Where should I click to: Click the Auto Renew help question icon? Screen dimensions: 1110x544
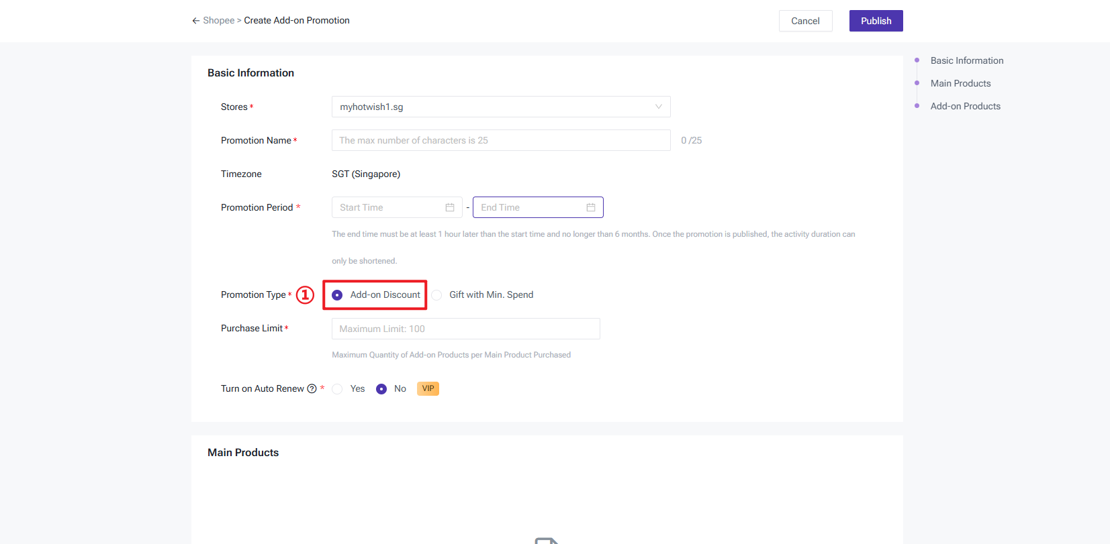click(x=312, y=389)
